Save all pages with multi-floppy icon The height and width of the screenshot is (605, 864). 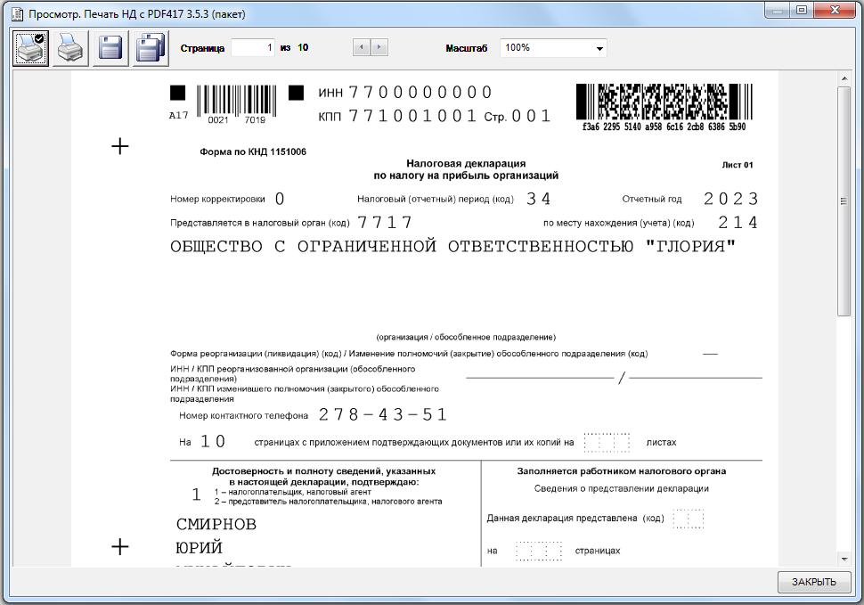pyautogui.click(x=151, y=48)
